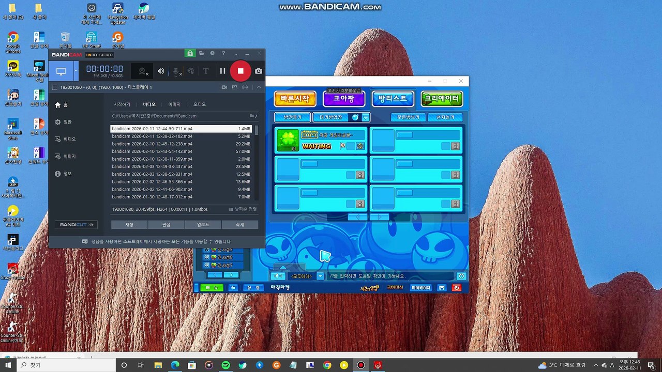Select file bandicam 2026-02-10 12-45-12-238.mp4

click(x=182, y=144)
